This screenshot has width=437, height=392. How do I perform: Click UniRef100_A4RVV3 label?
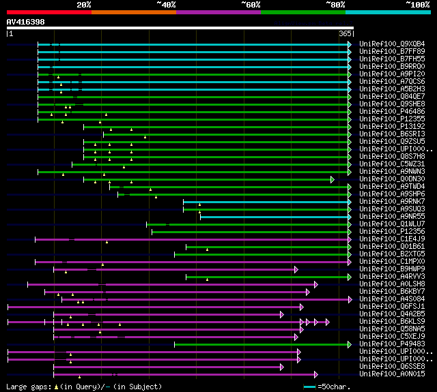[x=392, y=277]
